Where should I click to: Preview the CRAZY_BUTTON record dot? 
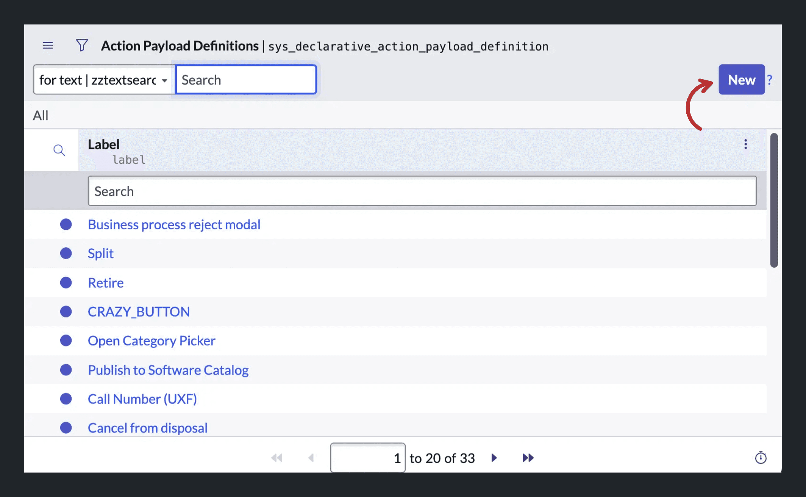[66, 312]
